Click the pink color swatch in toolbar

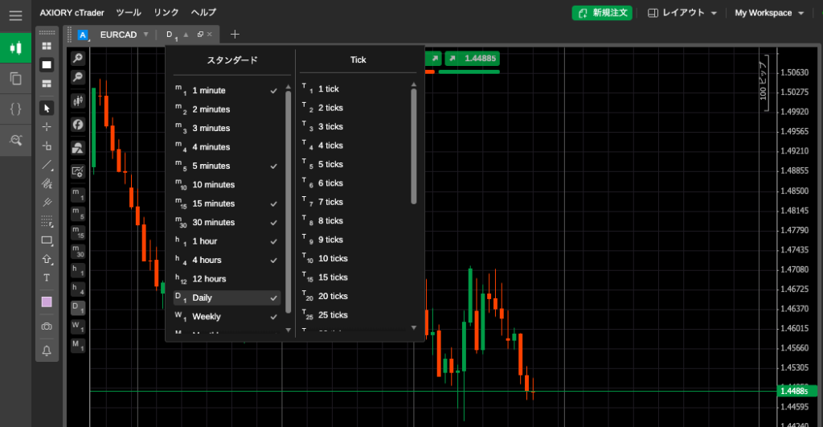pyautogui.click(x=47, y=302)
